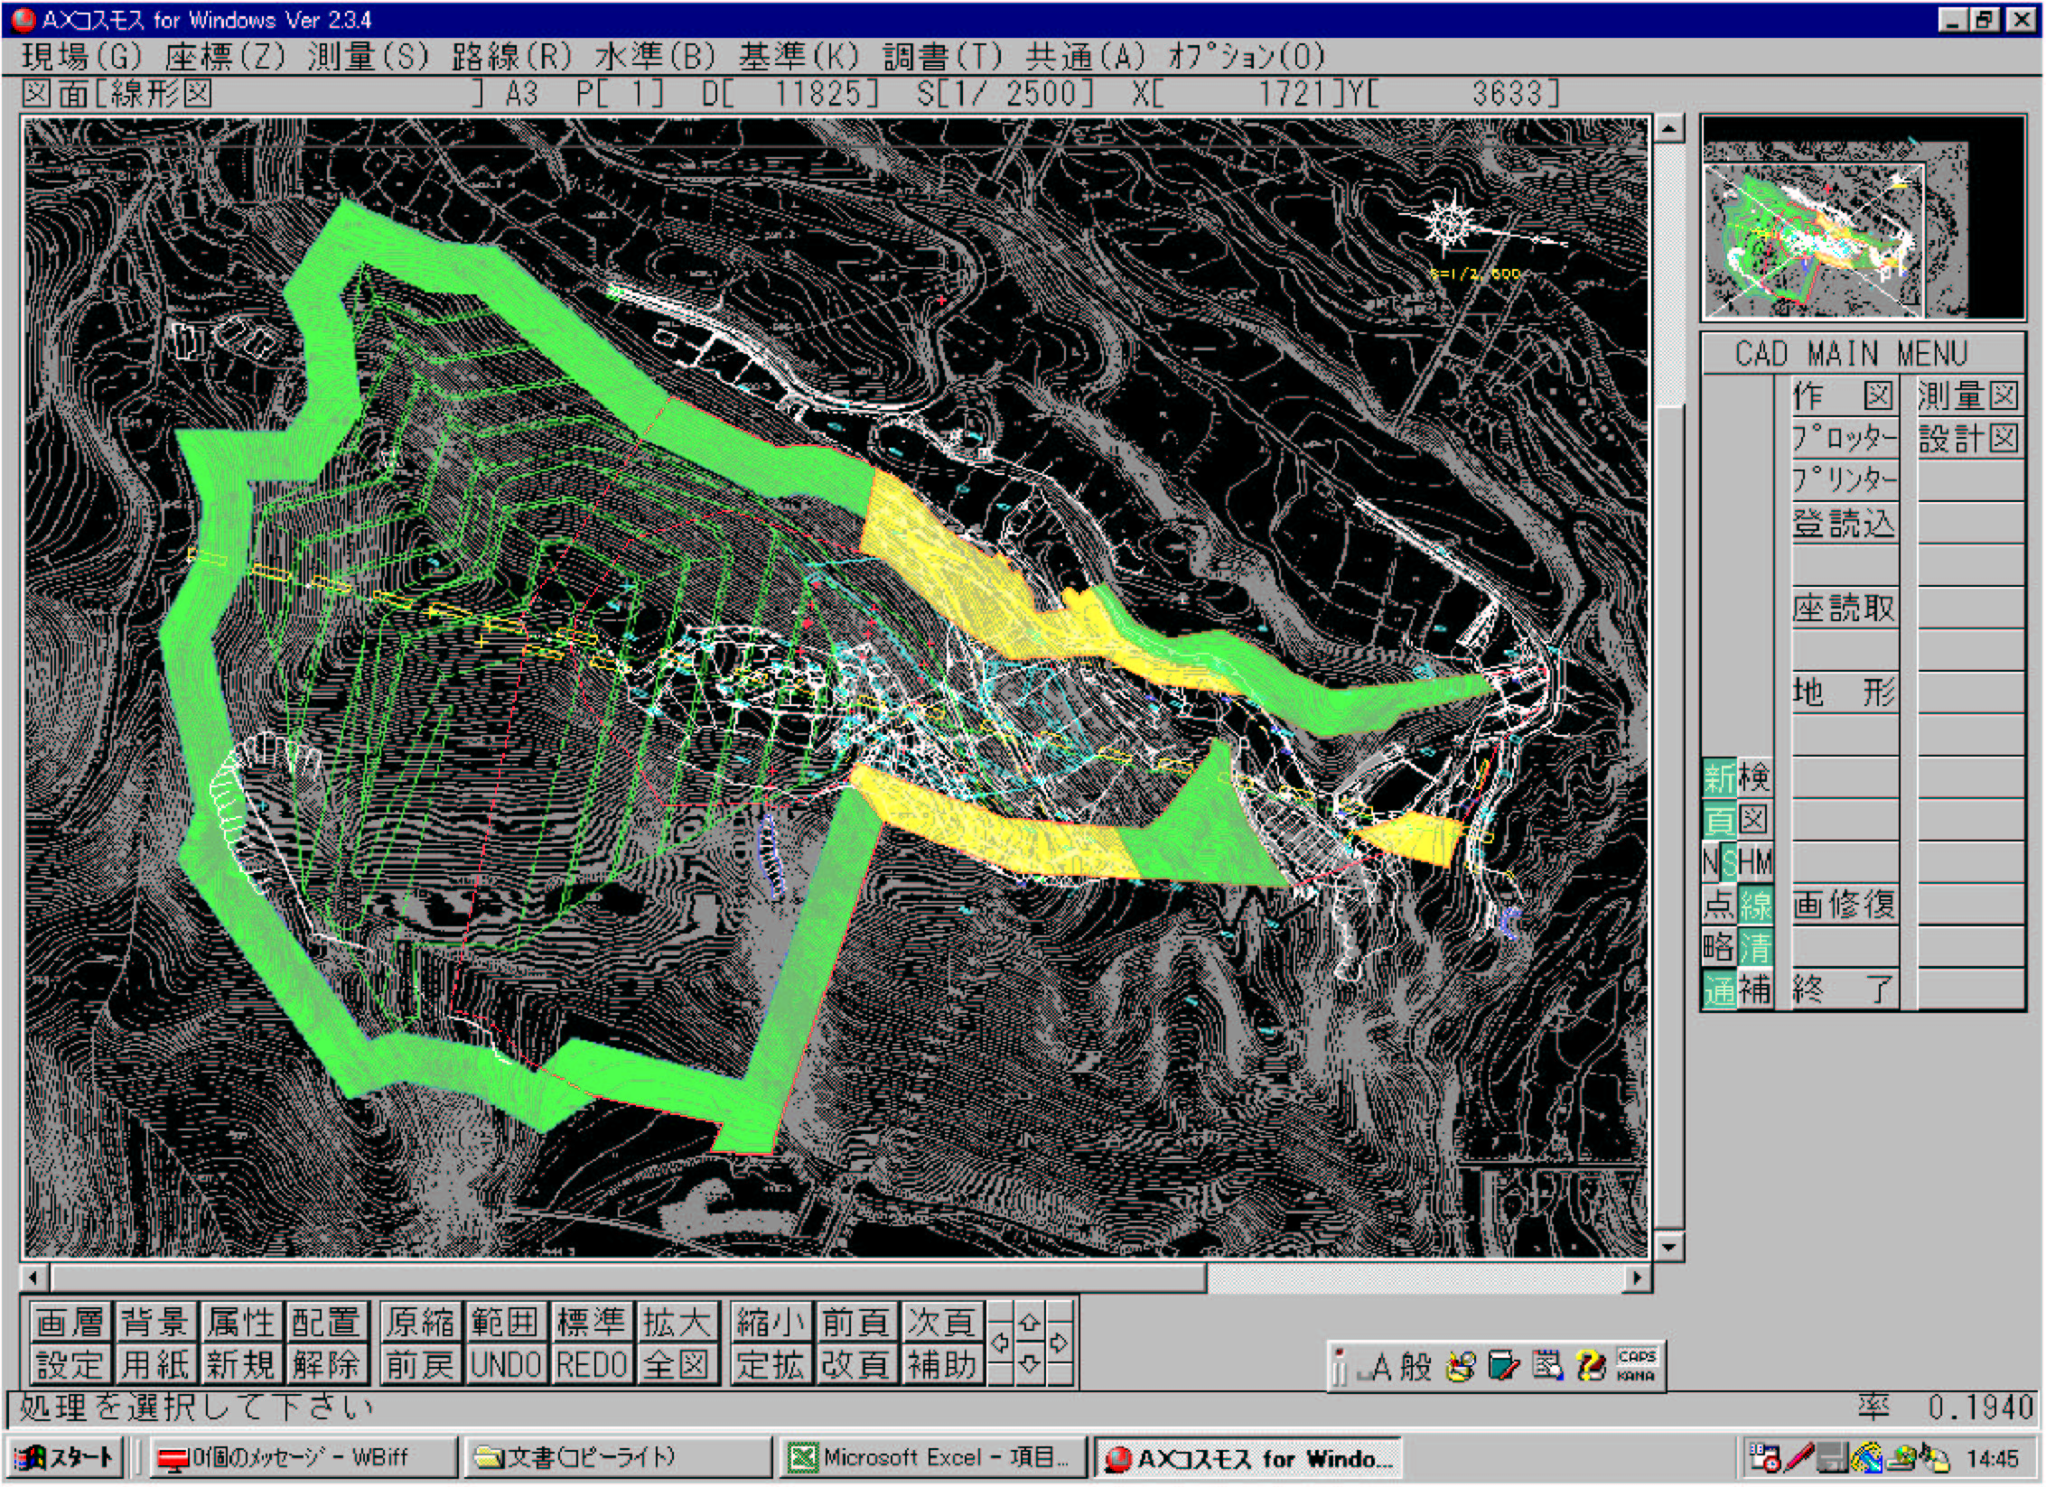This screenshot has width=2046, height=1487.
Task: Open the 座標(Z) menu
Action: (x=225, y=57)
